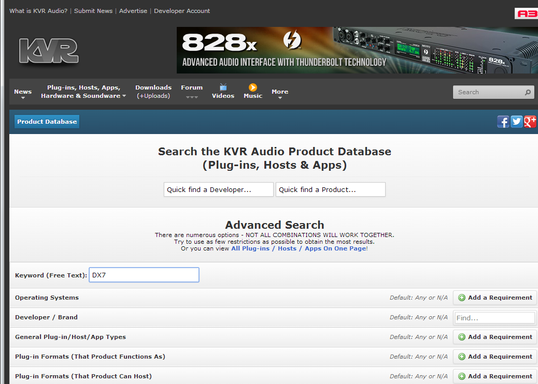
Task: Expand Plug-ins, Hosts, Apps, Hardware & Soundware menu
Action: pyautogui.click(x=83, y=92)
